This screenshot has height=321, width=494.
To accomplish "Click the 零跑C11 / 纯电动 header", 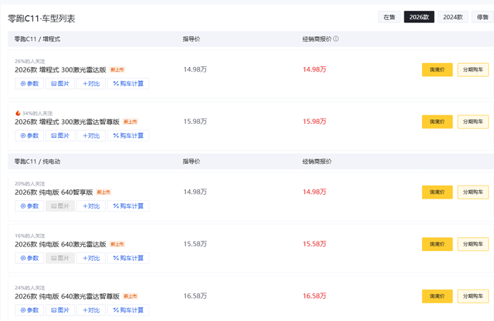I will [x=37, y=162].
